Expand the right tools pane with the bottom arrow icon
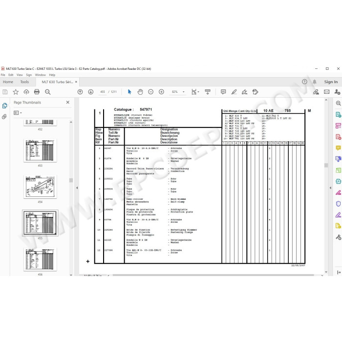 tap(339, 272)
